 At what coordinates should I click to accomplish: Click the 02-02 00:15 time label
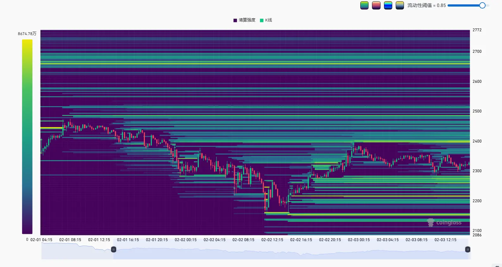(x=186, y=240)
